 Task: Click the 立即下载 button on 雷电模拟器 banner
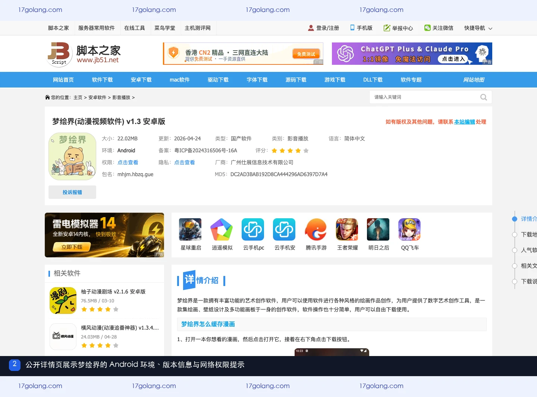click(72, 247)
